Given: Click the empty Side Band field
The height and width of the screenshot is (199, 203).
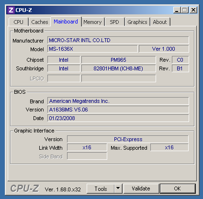Looking at the screenshot, I should (87, 156).
